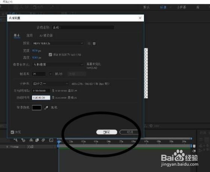Toggle the lock aspect ratio checkbox

50,55
